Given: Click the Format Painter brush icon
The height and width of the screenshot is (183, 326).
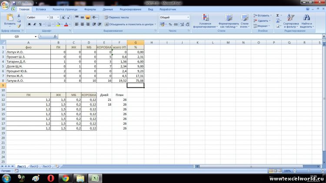Looking at the screenshot, I should [19, 25].
